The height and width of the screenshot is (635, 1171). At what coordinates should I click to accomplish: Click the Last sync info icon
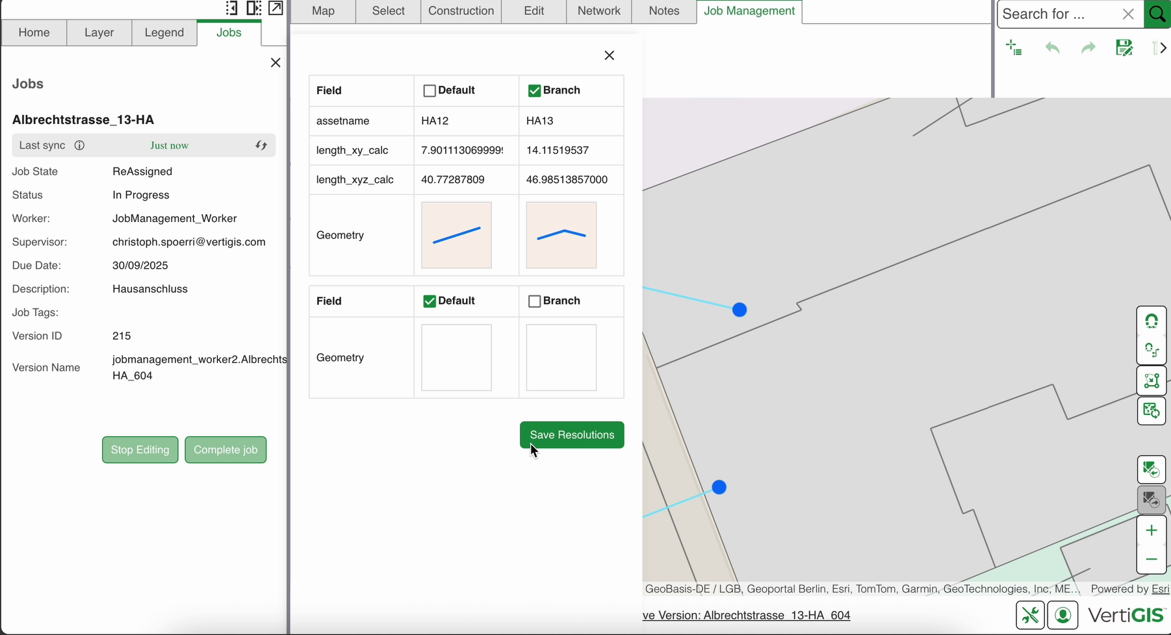click(x=79, y=145)
